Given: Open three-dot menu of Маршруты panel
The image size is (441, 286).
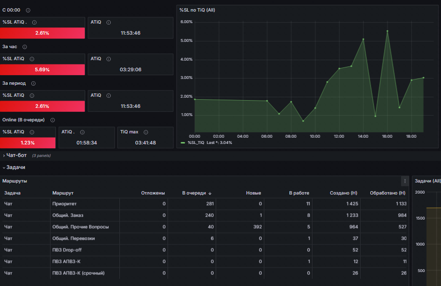Looking at the screenshot, I should tap(405, 181).
